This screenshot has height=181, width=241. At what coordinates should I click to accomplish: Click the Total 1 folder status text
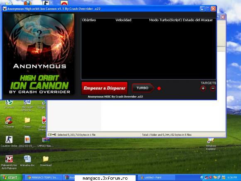pyautogui.click(x=167, y=135)
